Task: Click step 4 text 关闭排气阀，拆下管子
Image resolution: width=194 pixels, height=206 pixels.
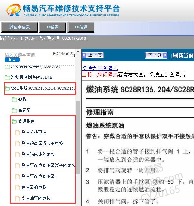Action: [x=128, y=201]
